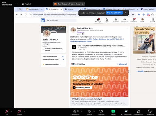Switch to the Resume browser tab

(71, 9)
